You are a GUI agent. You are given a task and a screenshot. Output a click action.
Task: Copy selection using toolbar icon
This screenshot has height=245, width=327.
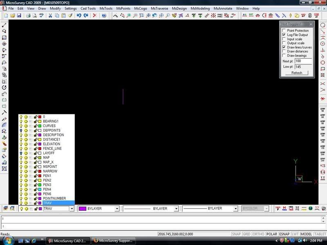coord(57,16)
